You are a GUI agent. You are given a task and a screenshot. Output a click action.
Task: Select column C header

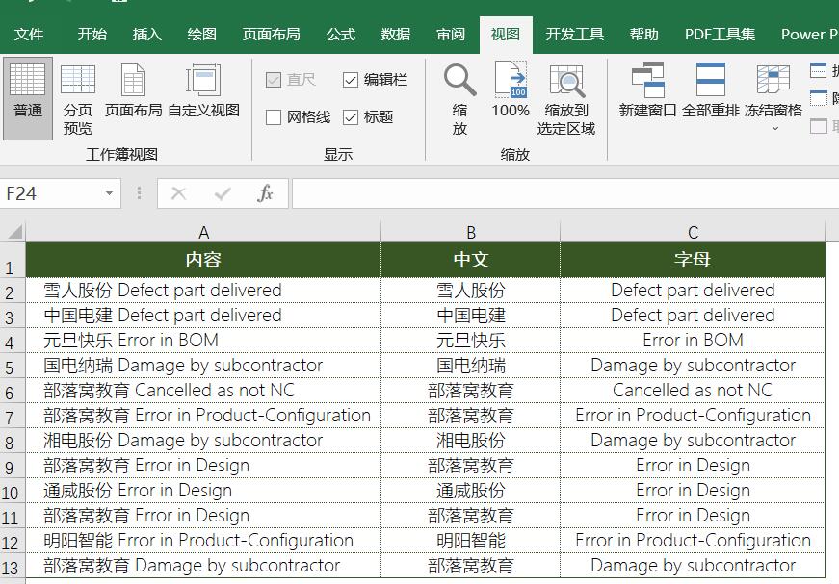[x=693, y=233]
